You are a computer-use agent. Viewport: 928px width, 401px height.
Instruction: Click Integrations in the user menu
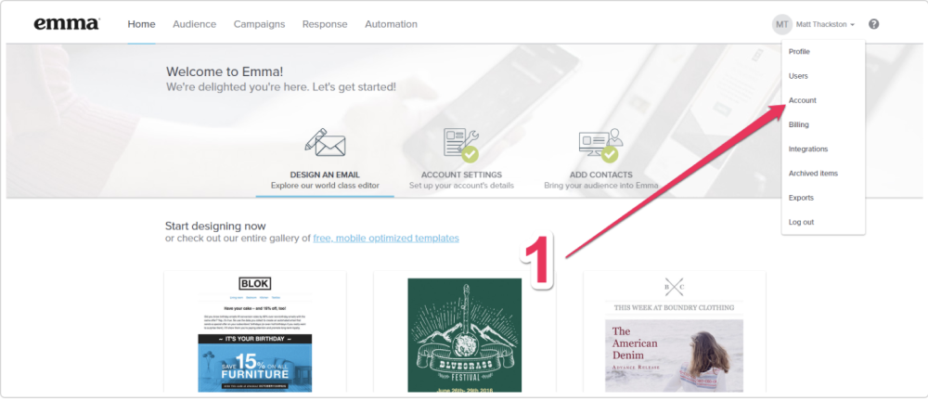click(x=807, y=149)
